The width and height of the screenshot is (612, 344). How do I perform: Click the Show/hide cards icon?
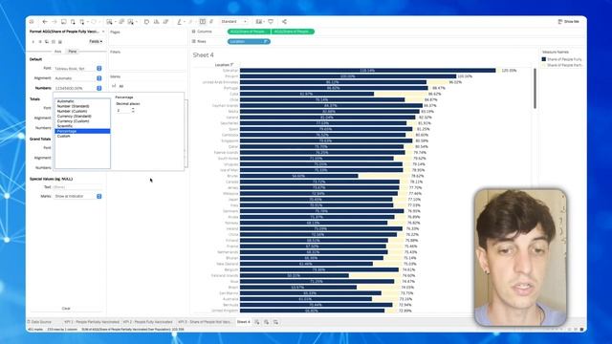[259, 22]
